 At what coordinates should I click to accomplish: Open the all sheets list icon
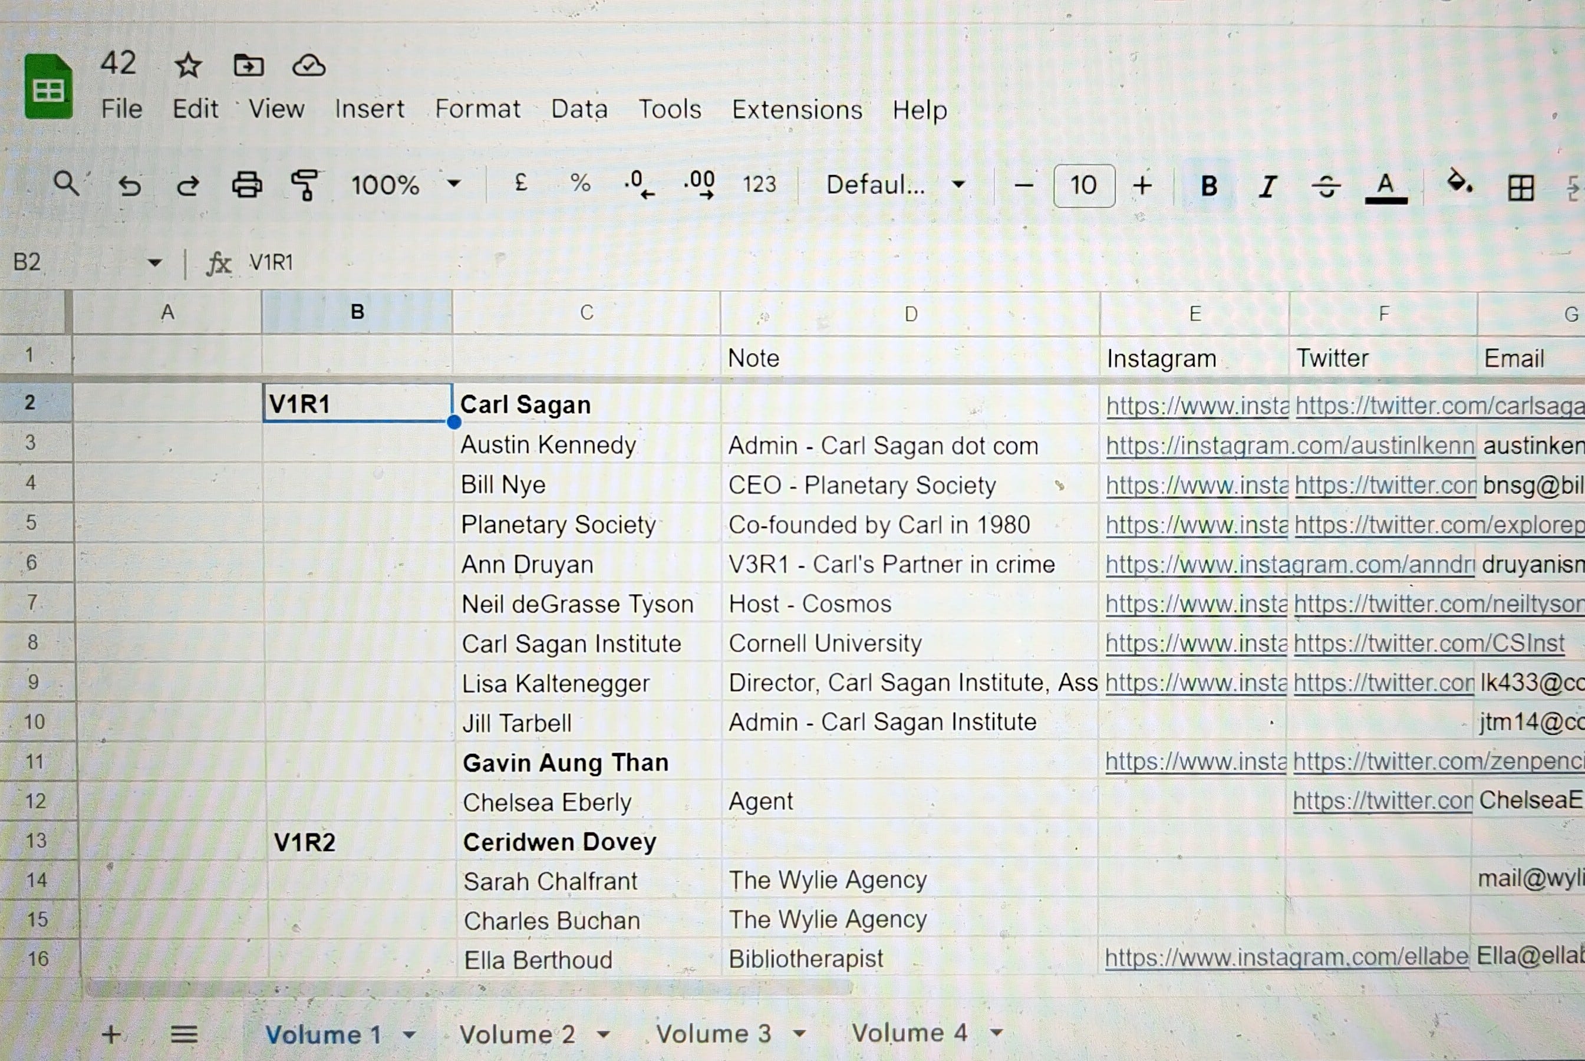(183, 1034)
